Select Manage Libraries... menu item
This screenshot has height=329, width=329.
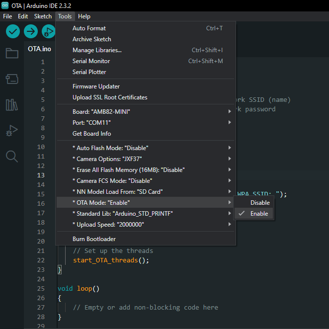tap(97, 50)
